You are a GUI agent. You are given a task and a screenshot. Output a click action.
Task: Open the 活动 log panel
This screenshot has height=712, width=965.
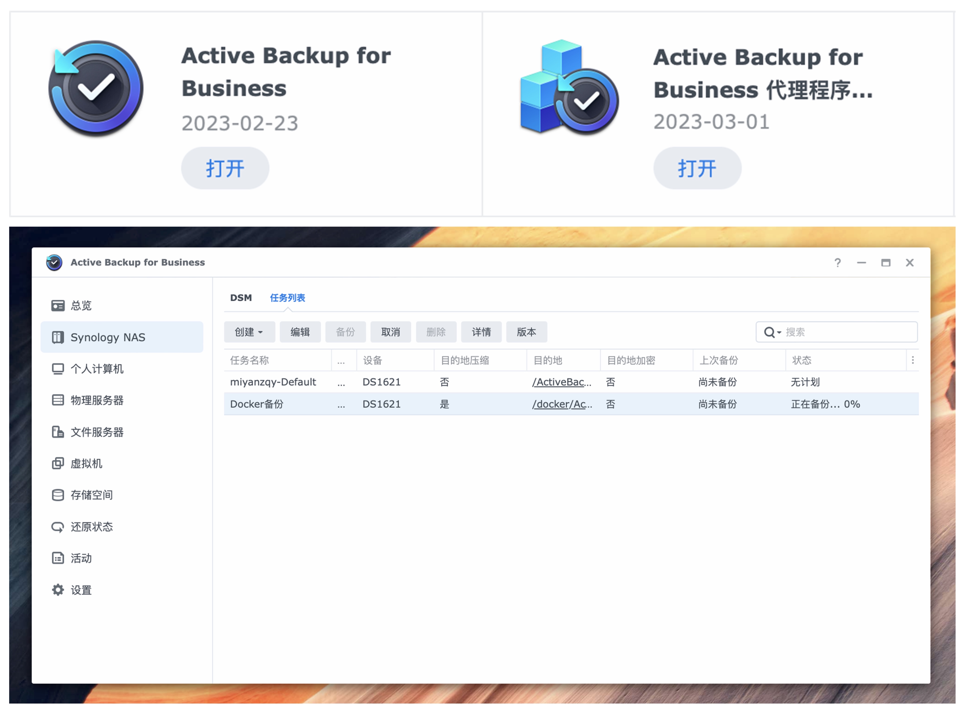[81, 558]
